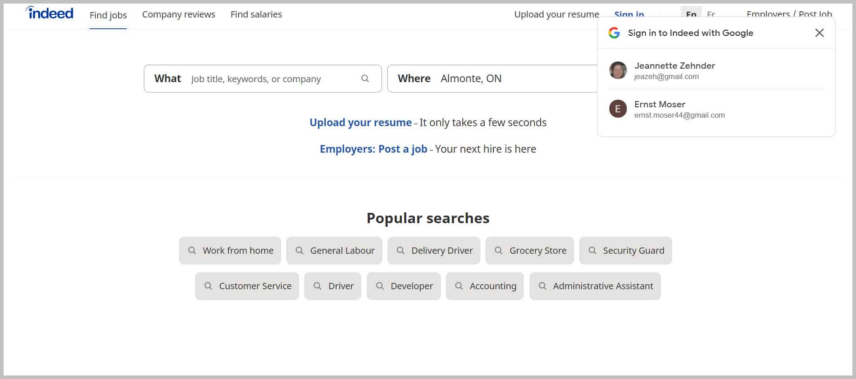Viewport: 856px width, 379px height.
Task: Select the ernst.moser44@gmail.com Google account
Action: tap(716, 109)
